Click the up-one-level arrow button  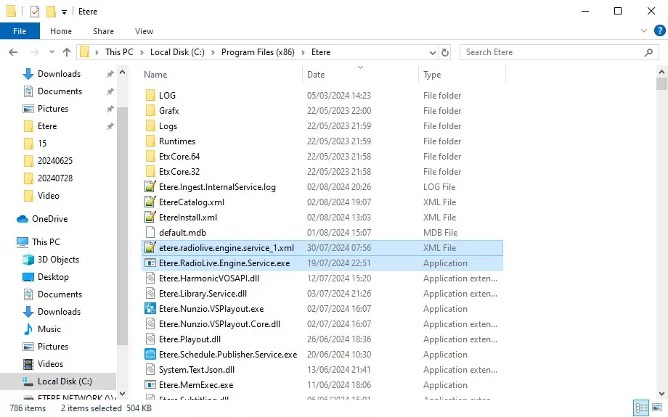pos(67,52)
